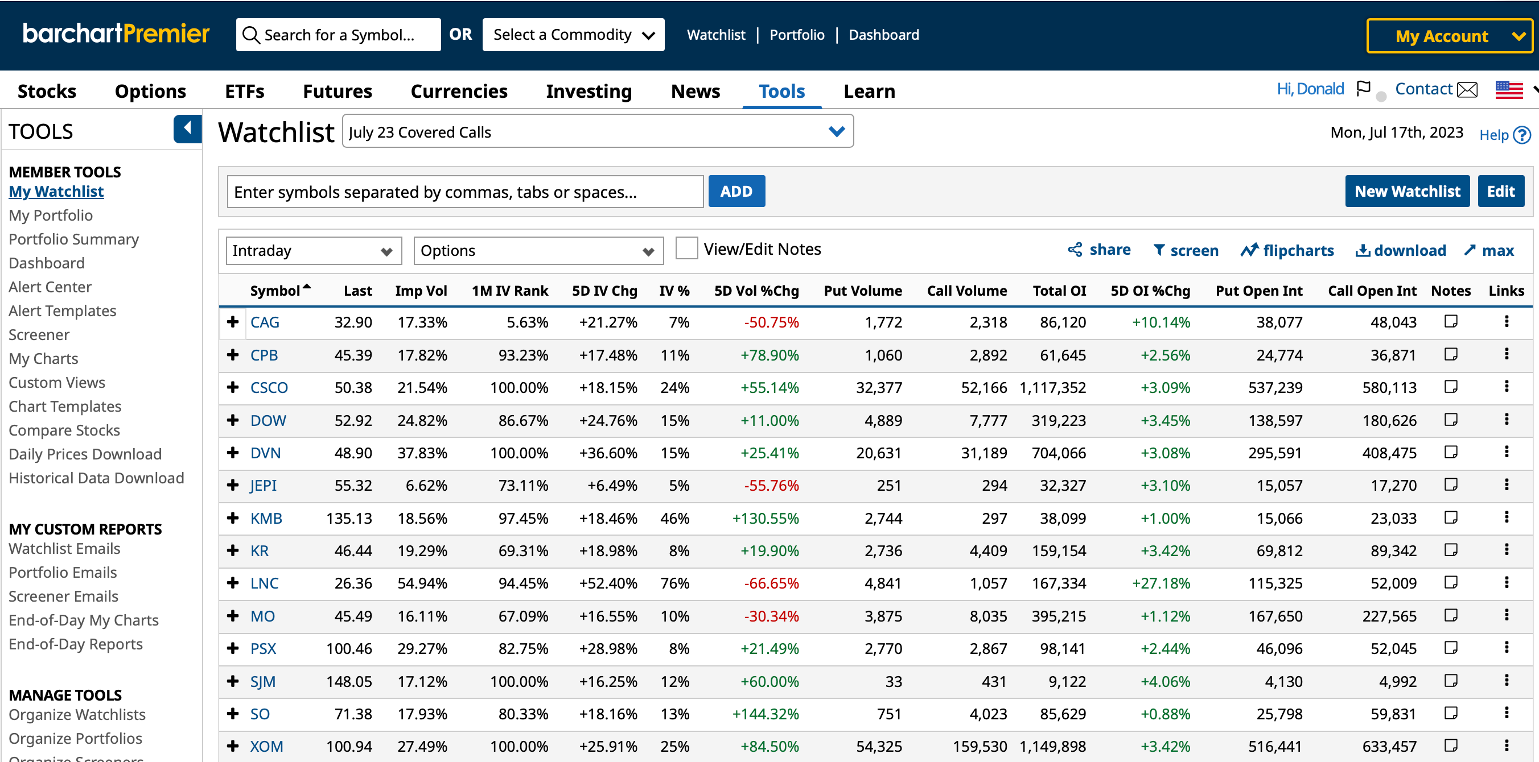Image resolution: width=1539 pixels, height=762 pixels.
Task: Open the Help question mark icon
Action: coord(1523,134)
